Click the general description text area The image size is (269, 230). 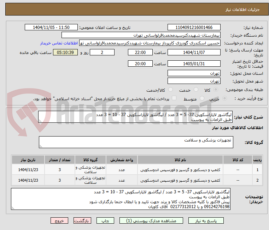(x=135, y=117)
